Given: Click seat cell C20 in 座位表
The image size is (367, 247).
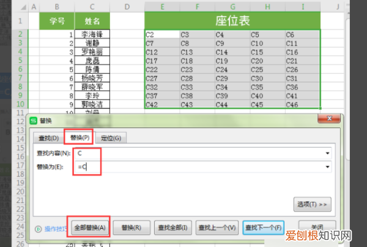Looking at the screenshot, I should point(268,61).
